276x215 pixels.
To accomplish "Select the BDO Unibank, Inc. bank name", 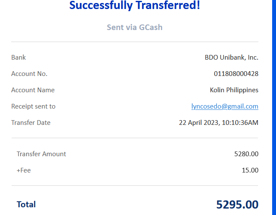I will pos(231,58).
